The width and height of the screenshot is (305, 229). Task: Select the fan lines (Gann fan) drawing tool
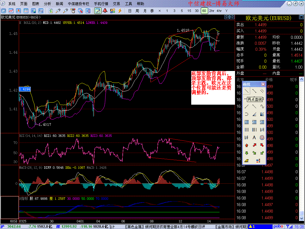pos(262,114)
